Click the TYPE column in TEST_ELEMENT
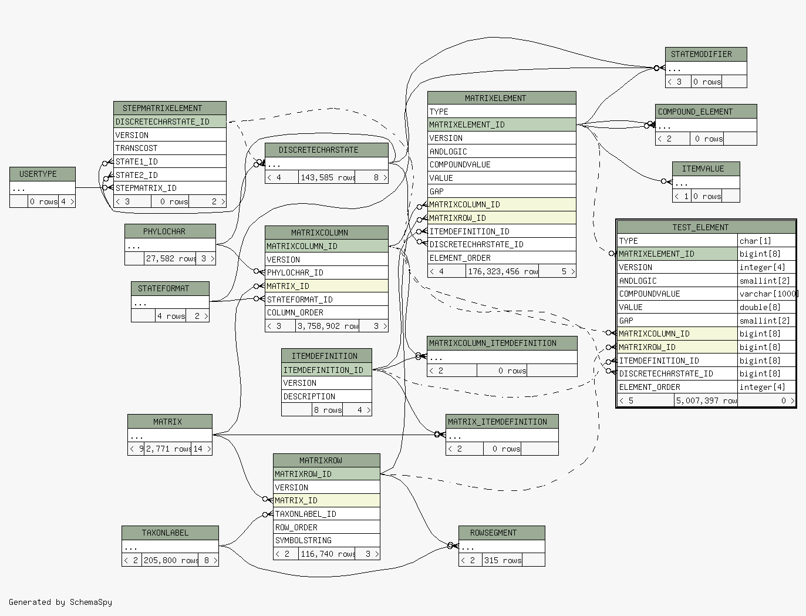Screen dimensions: 806x616 coord(677,241)
